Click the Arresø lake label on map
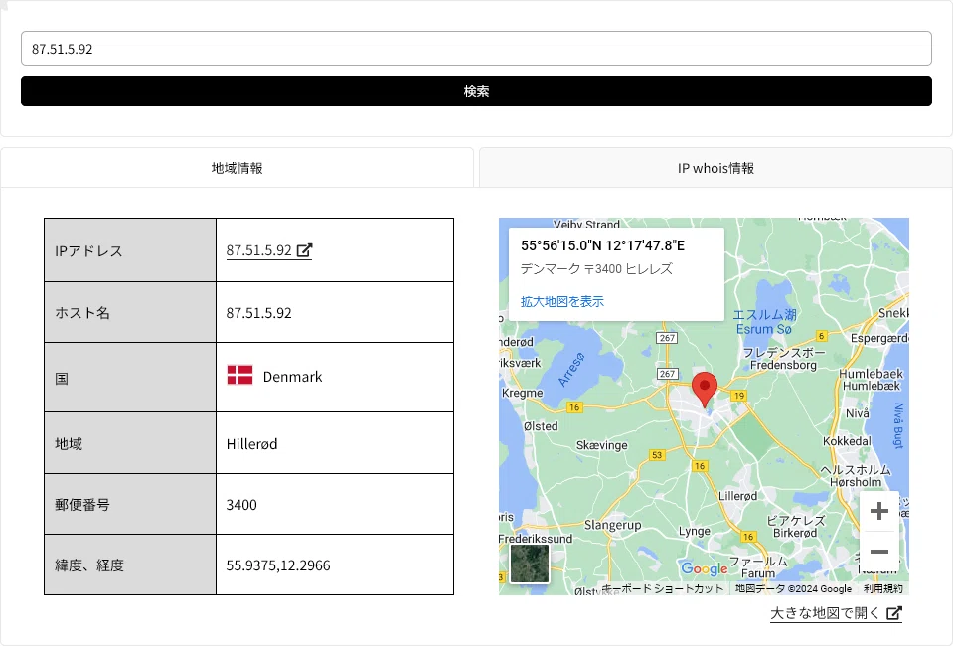The width and height of the screenshot is (953, 646). point(570,370)
